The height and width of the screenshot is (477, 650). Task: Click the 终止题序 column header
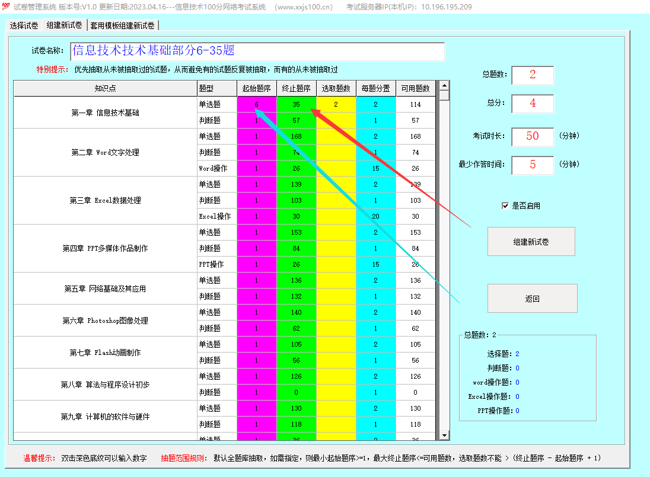tap(296, 88)
